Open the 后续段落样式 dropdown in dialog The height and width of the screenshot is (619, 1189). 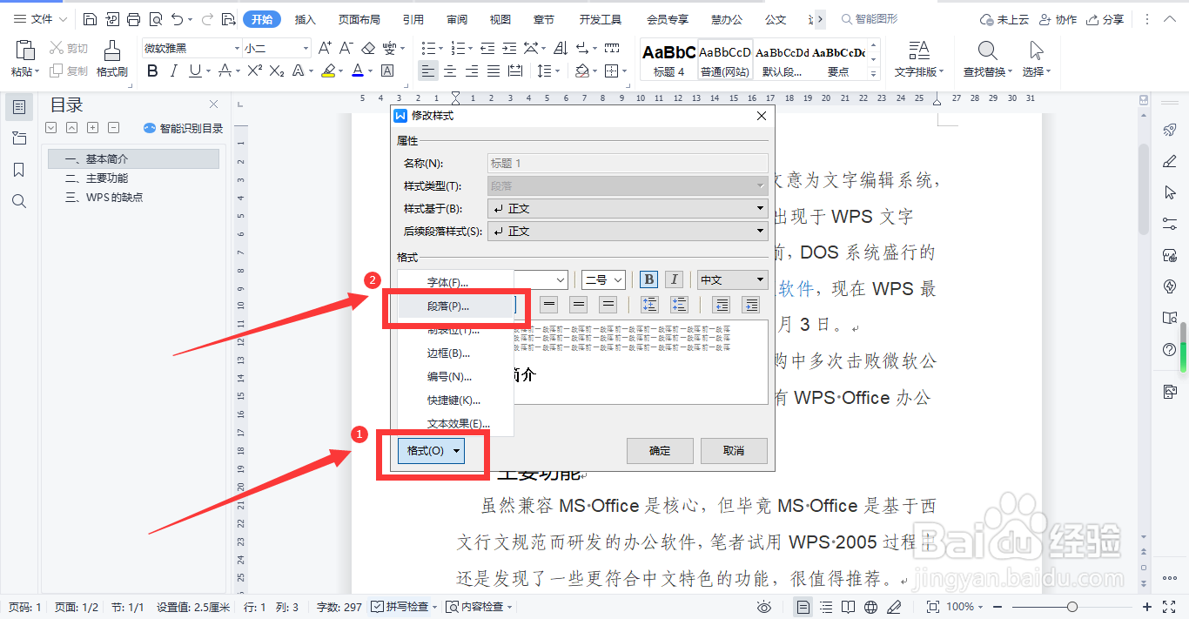(x=628, y=231)
